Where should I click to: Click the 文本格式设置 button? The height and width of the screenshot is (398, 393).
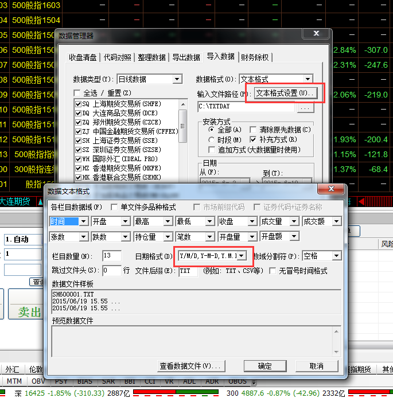coord(285,92)
